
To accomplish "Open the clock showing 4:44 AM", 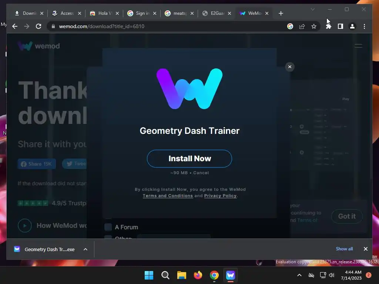I will click(x=351, y=275).
